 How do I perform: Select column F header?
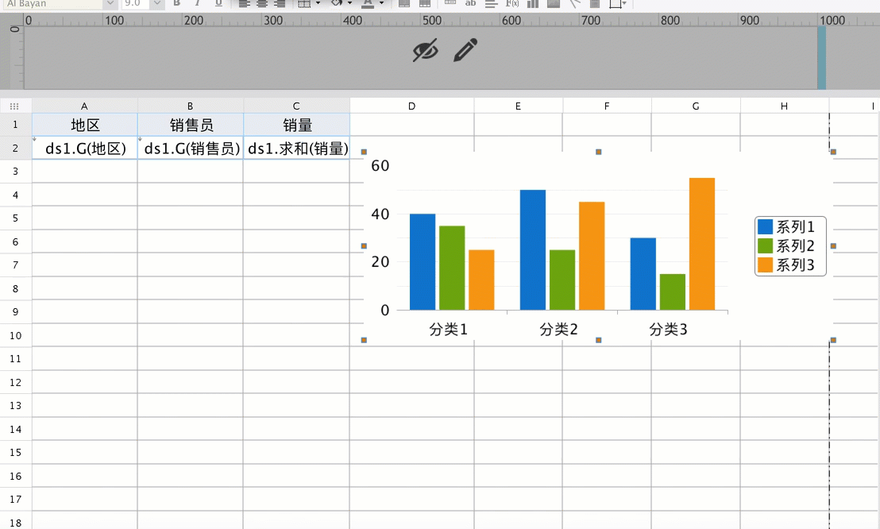coord(607,106)
